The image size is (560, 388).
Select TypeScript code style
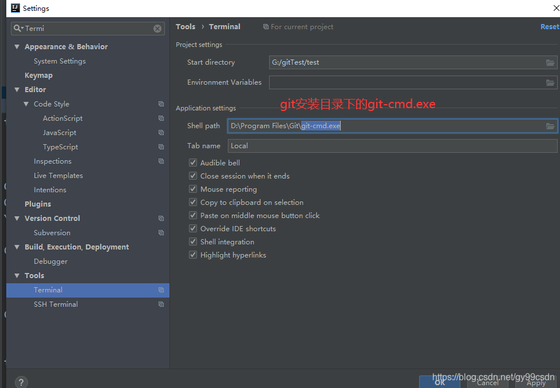point(60,147)
